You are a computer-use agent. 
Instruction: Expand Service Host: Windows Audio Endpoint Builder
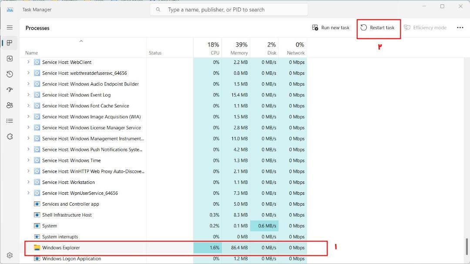coord(28,84)
